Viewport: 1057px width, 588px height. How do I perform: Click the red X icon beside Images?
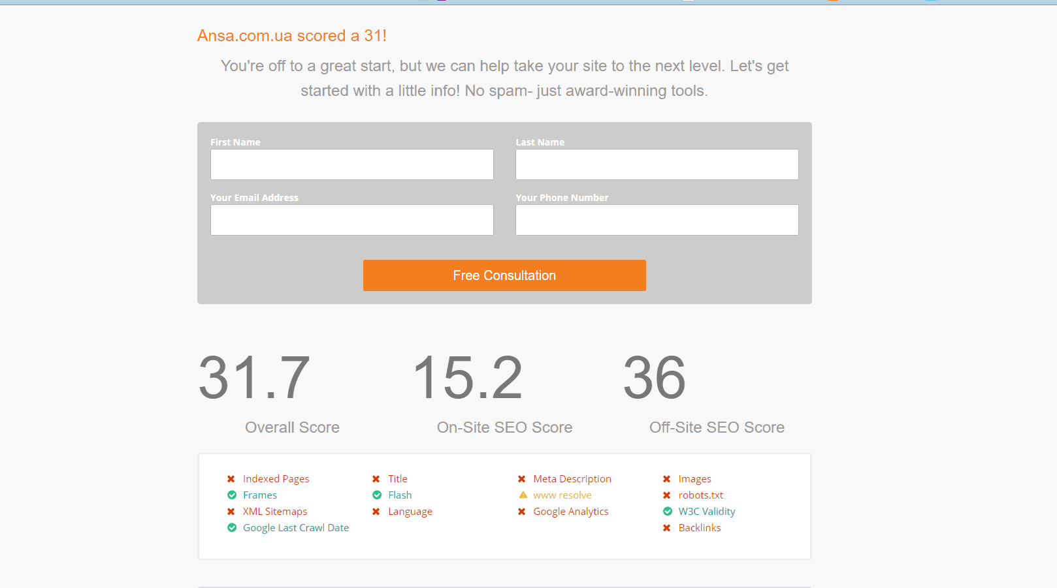(x=667, y=479)
